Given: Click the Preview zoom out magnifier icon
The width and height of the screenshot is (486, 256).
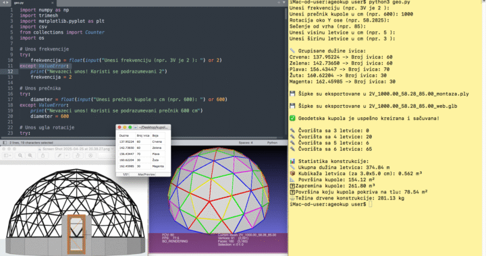Looking at the screenshot, I should [x=20, y=156].
